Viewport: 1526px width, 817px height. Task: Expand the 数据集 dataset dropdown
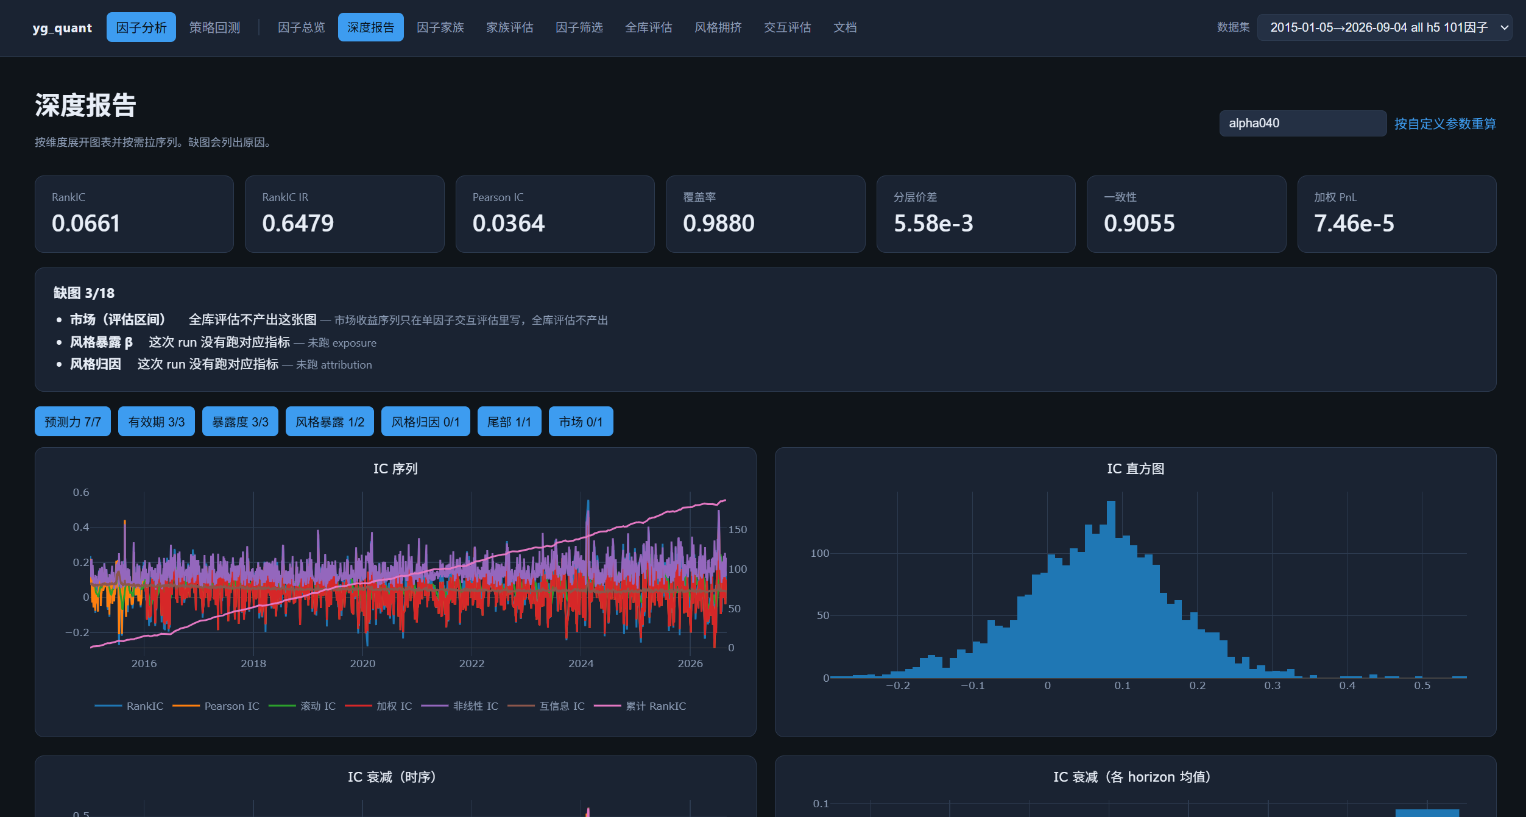click(1384, 27)
